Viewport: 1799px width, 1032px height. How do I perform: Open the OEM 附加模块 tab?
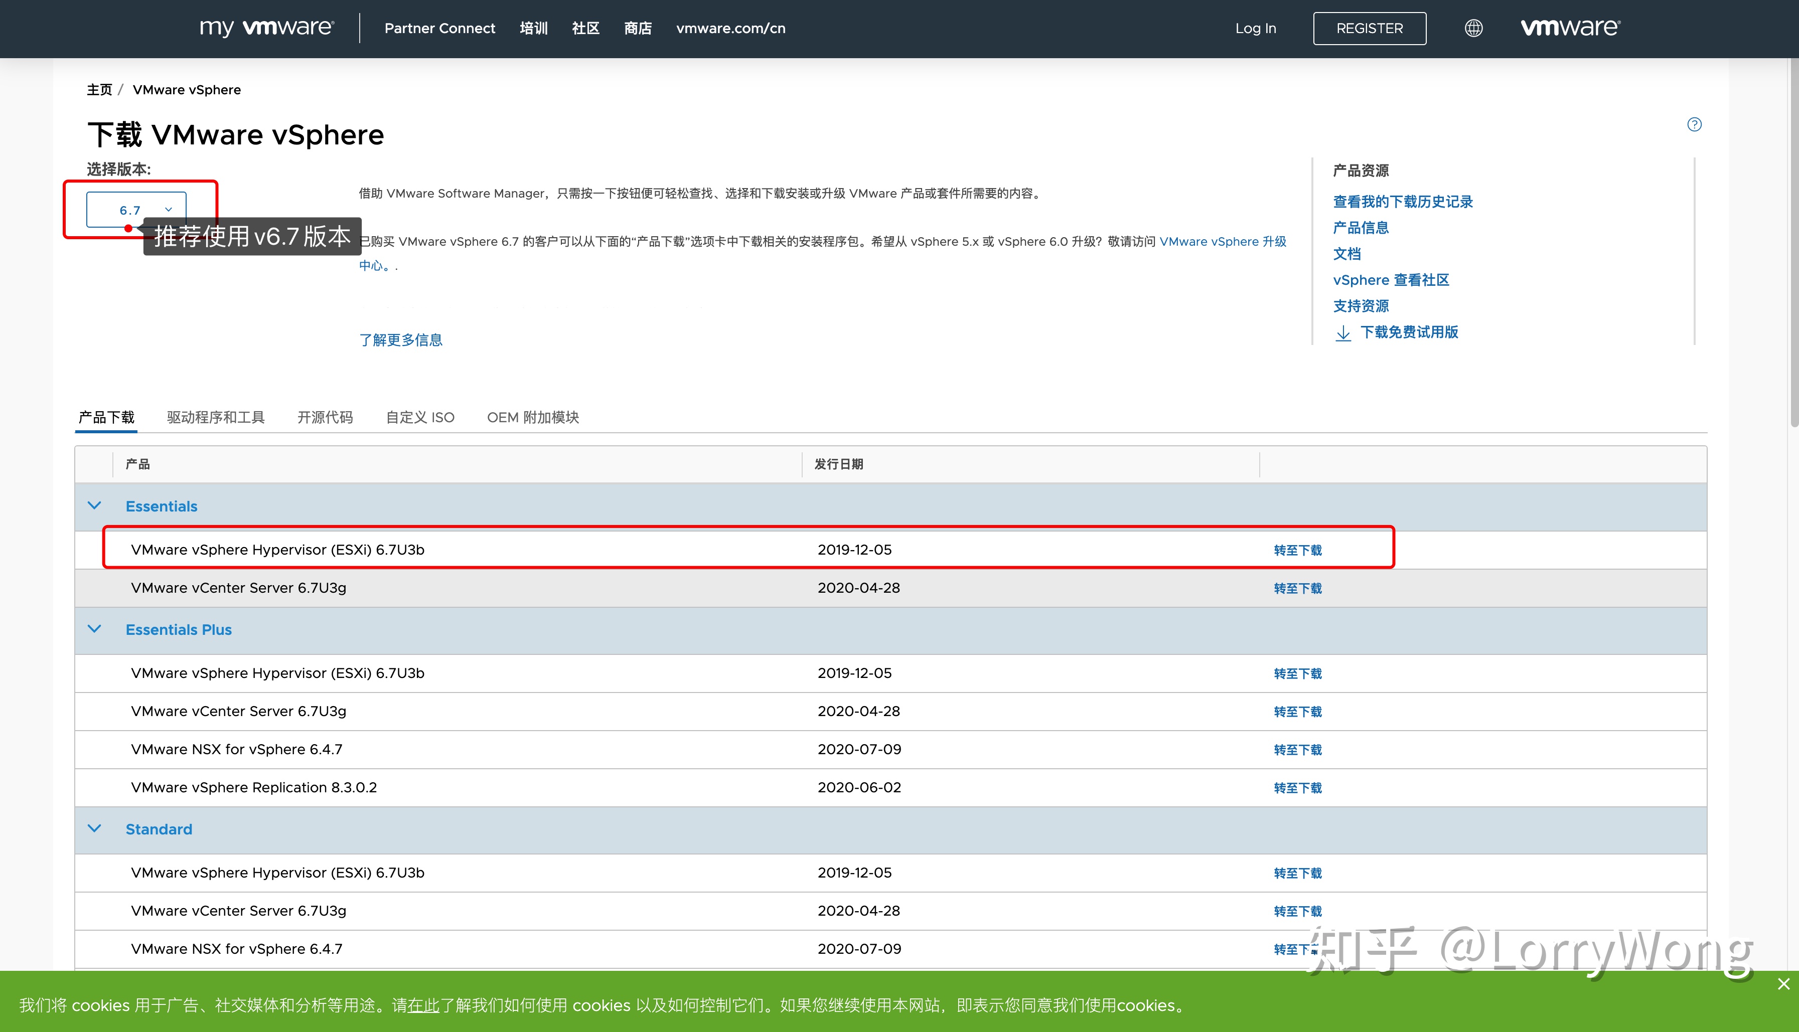click(533, 418)
